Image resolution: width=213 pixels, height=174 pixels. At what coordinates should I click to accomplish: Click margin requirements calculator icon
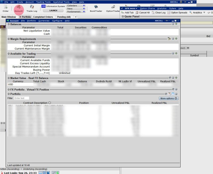click(169, 39)
